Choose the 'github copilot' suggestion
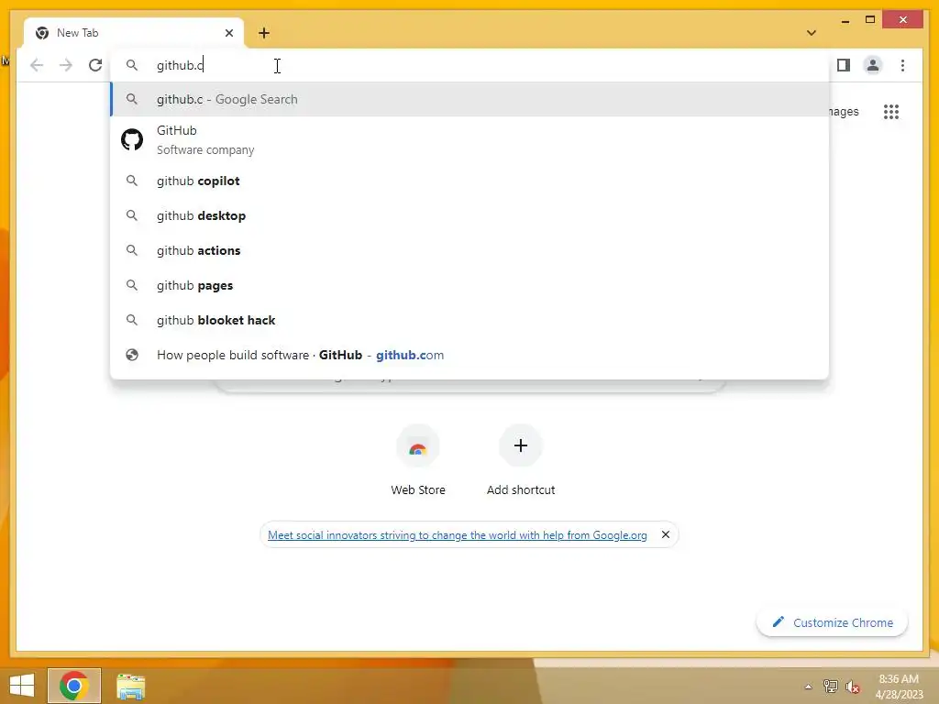 click(x=469, y=181)
